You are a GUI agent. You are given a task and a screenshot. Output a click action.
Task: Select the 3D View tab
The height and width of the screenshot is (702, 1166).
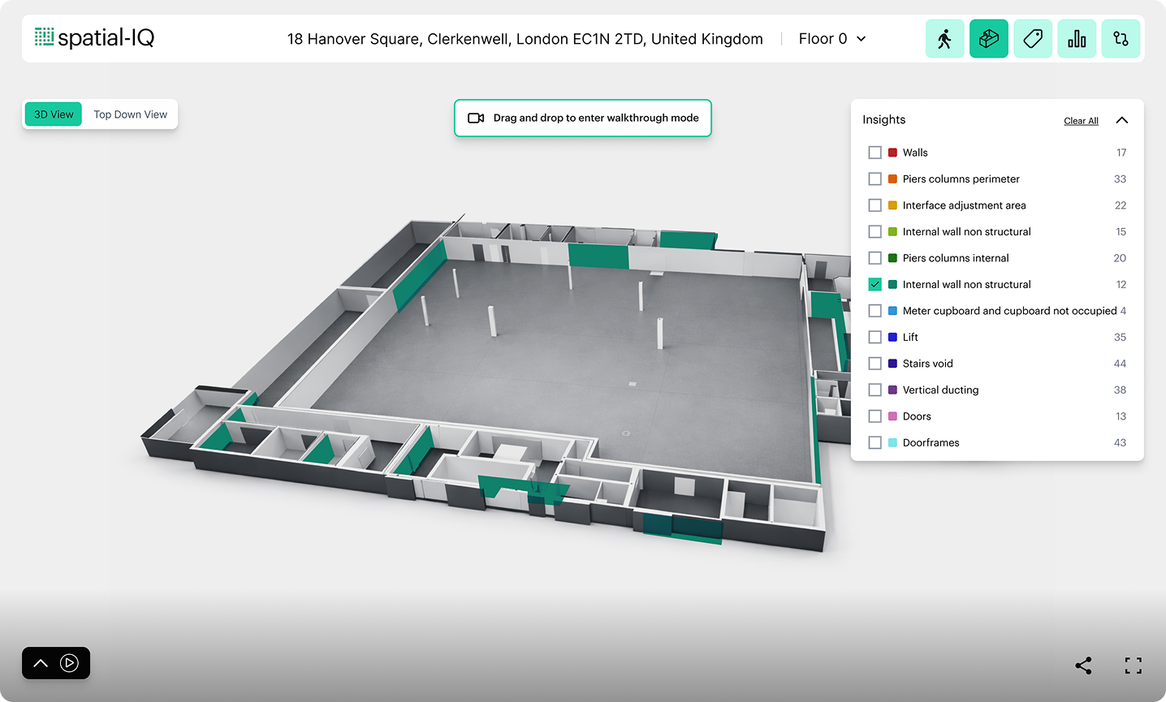tap(54, 114)
